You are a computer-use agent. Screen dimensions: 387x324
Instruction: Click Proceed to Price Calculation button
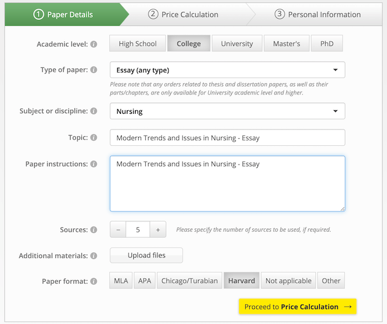pos(298,307)
